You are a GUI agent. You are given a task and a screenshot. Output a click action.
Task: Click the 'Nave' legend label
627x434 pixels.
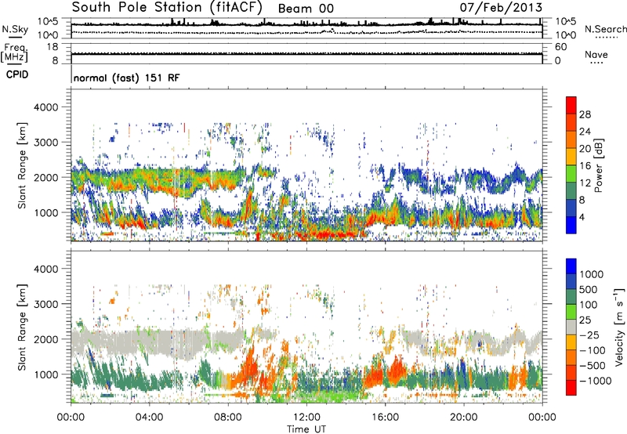[x=596, y=54]
